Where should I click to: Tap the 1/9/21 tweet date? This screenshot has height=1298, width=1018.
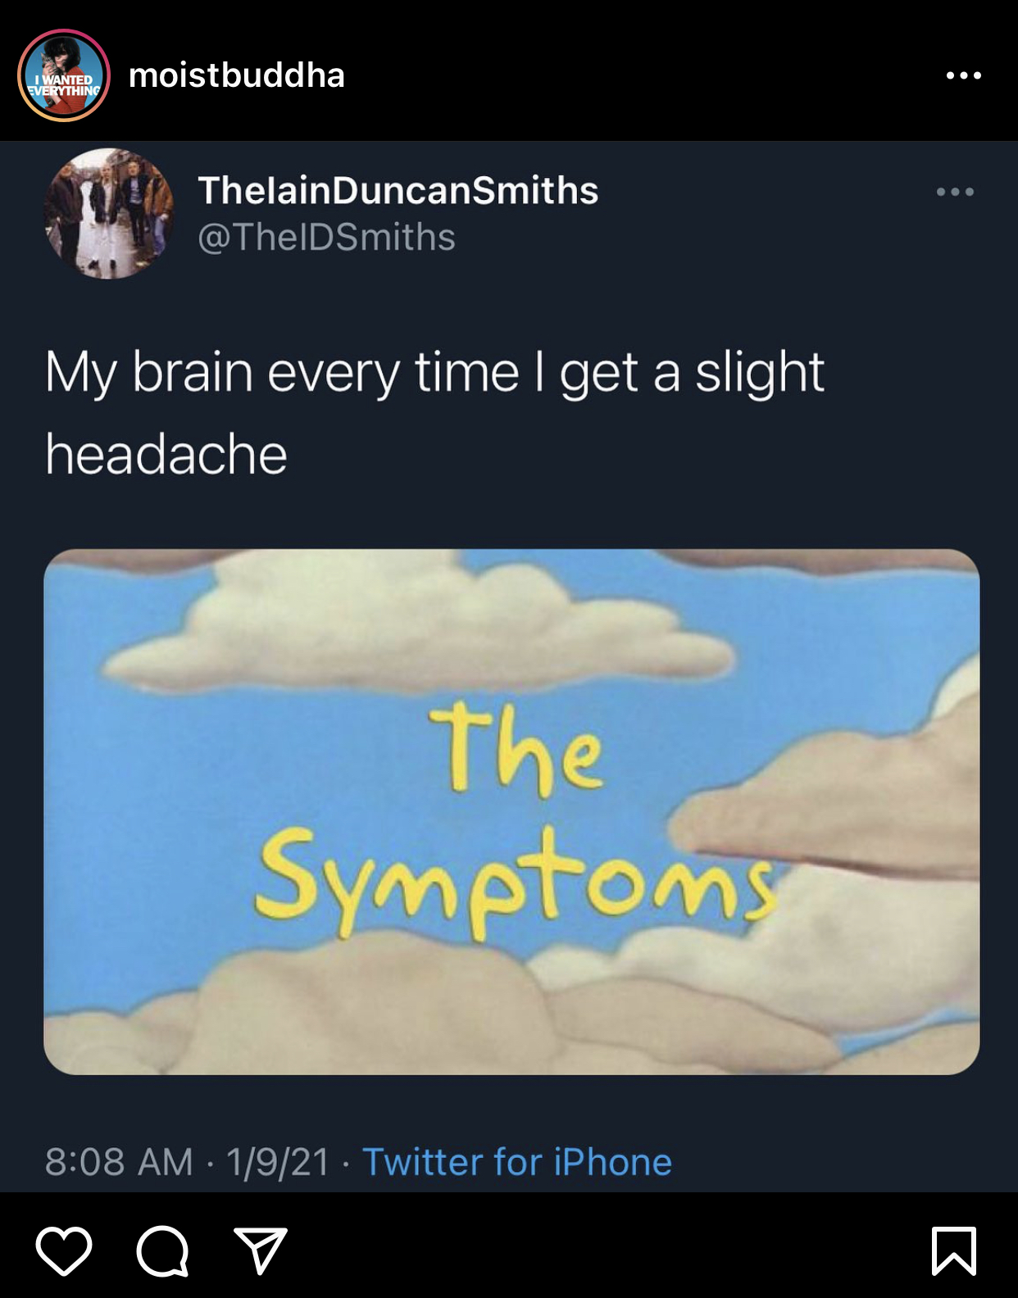click(x=278, y=1162)
